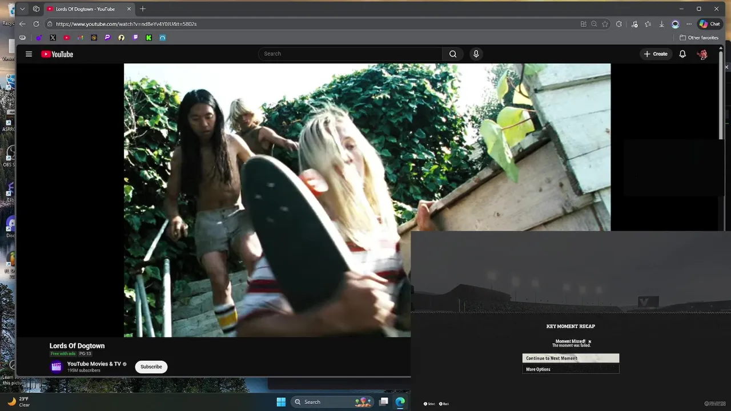Open the Kick bookmark in favorites bar
This screenshot has width=731, height=411.
(148, 38)
